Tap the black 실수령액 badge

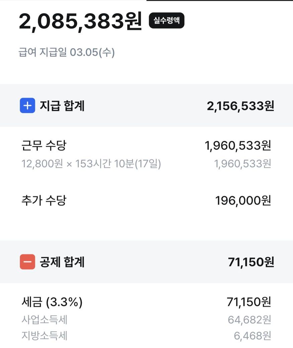coord(166,20)
